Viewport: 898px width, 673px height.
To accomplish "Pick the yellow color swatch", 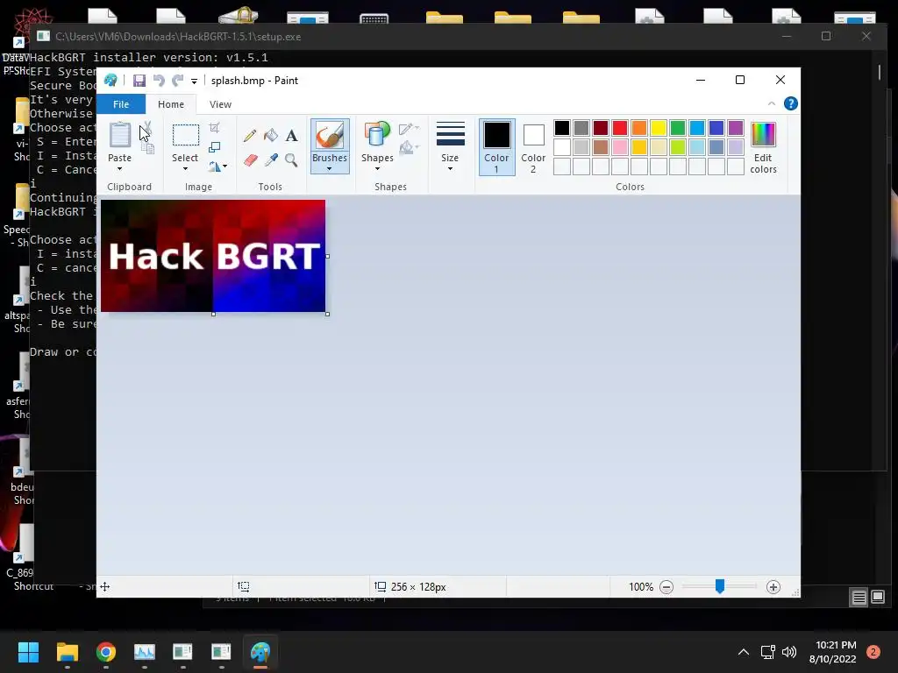I will coord(658,128).
